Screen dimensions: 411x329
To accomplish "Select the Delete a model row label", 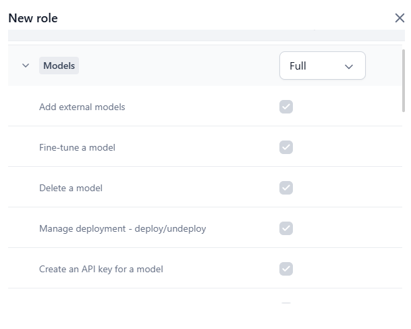I will pos(71,188).
